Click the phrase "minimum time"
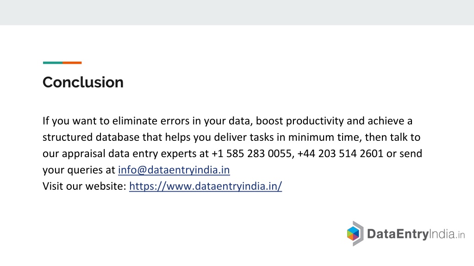 (323, 137)
